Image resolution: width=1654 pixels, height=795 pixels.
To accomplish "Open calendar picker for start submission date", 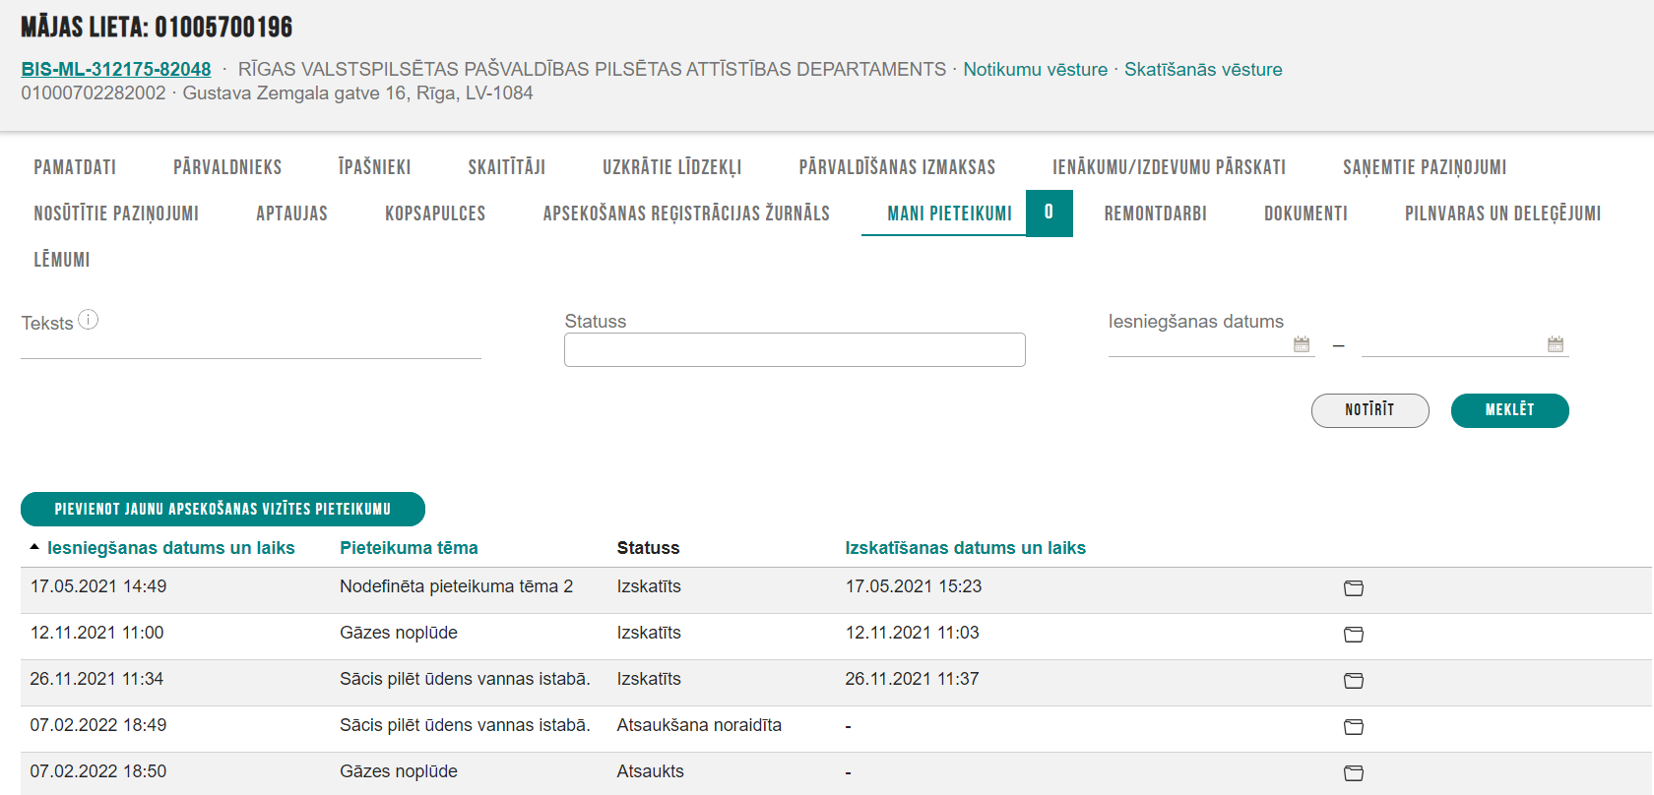I will (1302, 344).
